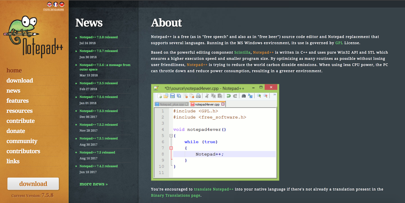Close the Notepad_plus.cpp tab with its X
The image size is (405, 203).
187,104
